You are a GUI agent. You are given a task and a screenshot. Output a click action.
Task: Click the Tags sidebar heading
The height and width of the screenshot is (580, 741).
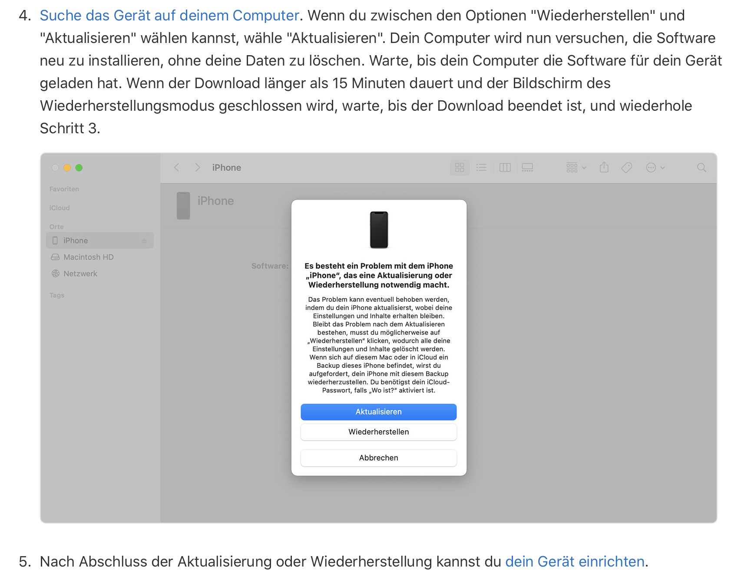pyautogui.click(x=57, y=295)
